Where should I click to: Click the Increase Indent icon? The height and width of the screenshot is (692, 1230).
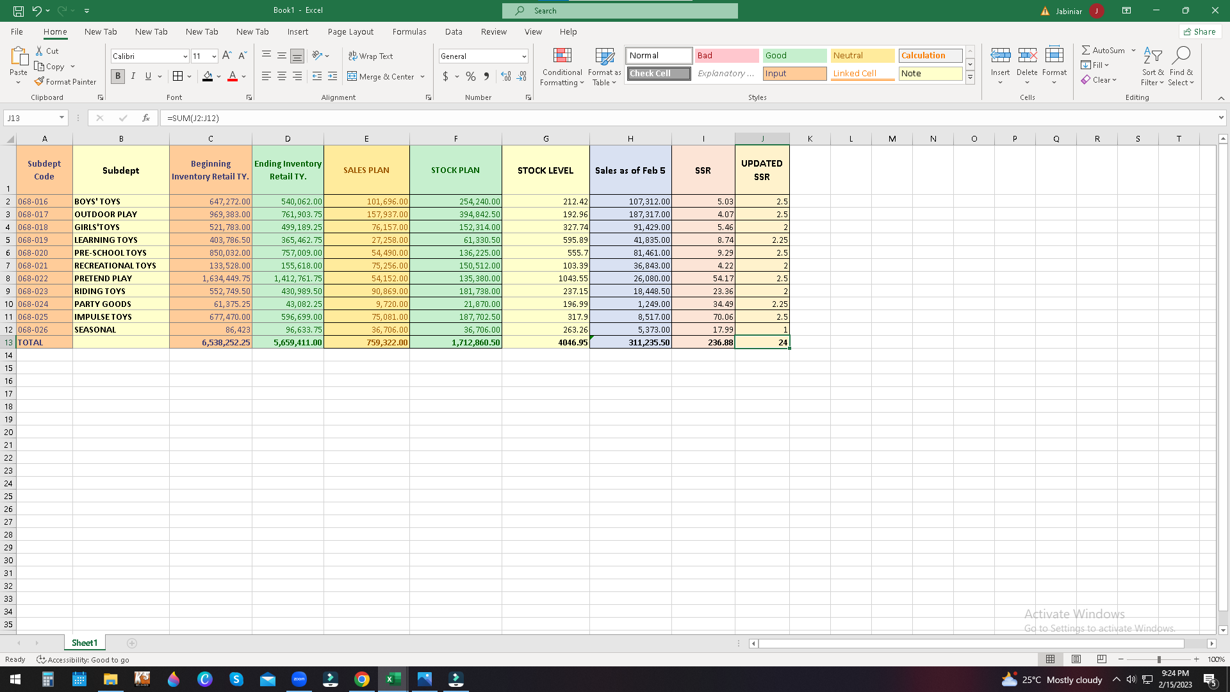[x=332, y=76]
